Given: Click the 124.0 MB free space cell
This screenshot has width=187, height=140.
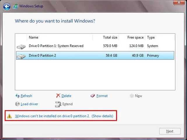Looking at the screenshot, I should pyautogui.click(x=136, y=46).
